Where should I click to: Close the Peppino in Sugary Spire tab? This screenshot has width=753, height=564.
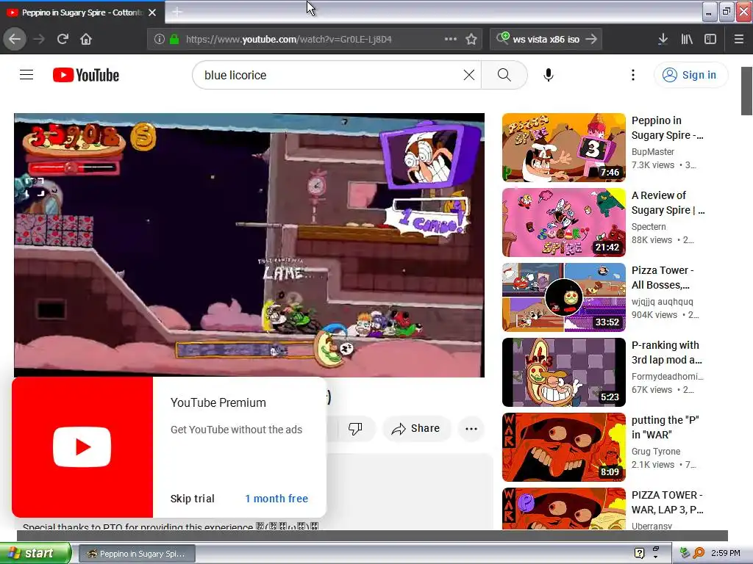152,12
